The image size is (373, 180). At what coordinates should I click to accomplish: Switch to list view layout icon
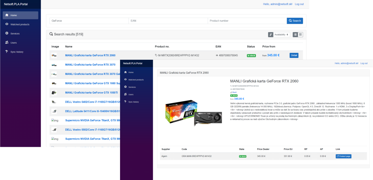tap(295, 35)
